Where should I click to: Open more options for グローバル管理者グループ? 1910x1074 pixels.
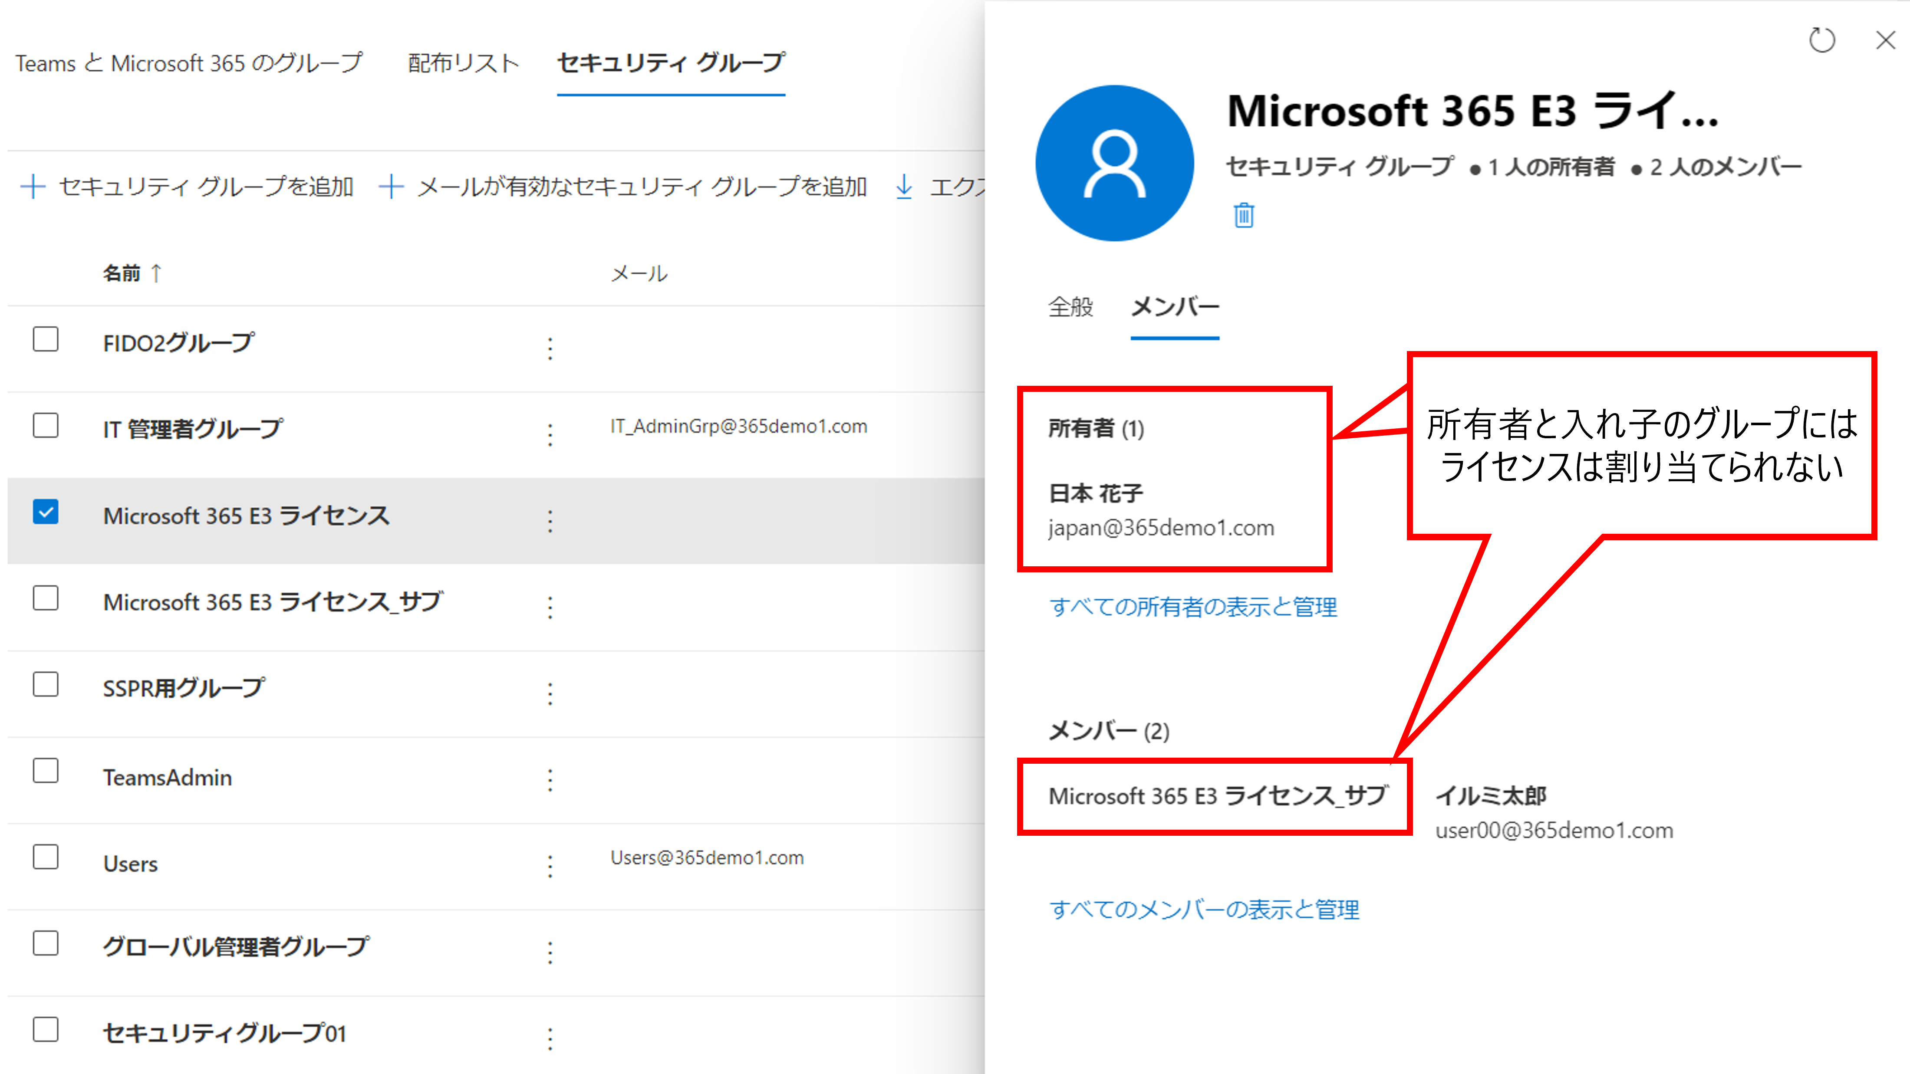point(550,952)
